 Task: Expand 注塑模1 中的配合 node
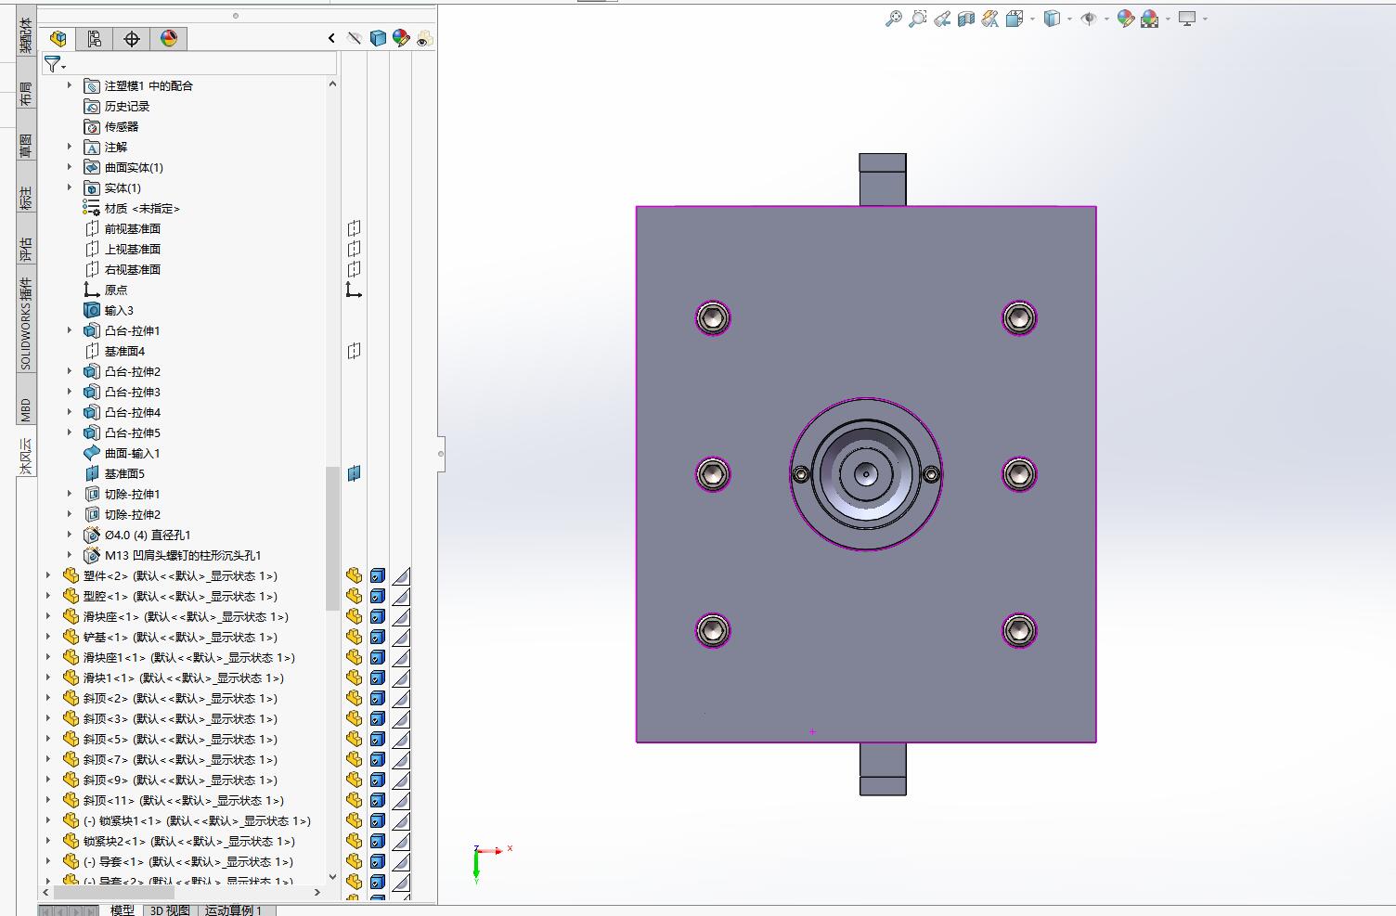pos(69,85)
